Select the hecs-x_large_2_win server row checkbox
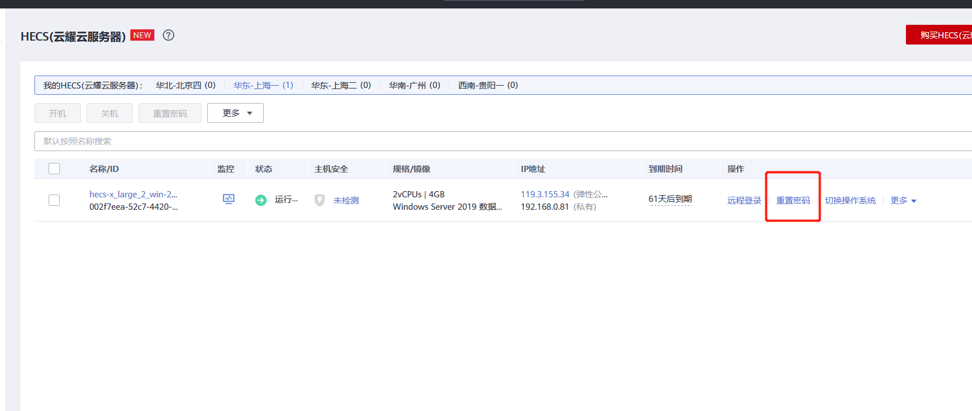The image size is (972, 411). (54, 200)
